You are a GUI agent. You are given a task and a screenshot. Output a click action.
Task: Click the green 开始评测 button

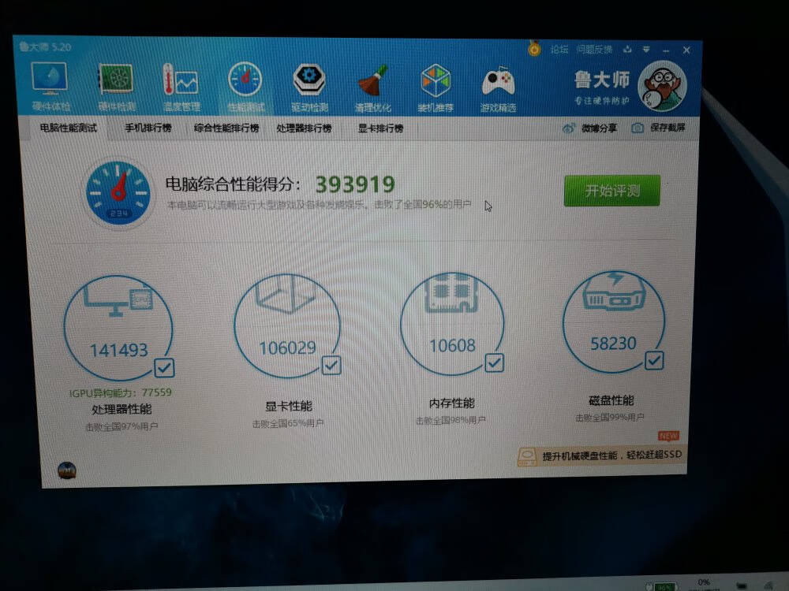pyautogui.click(x=612, y=191)
